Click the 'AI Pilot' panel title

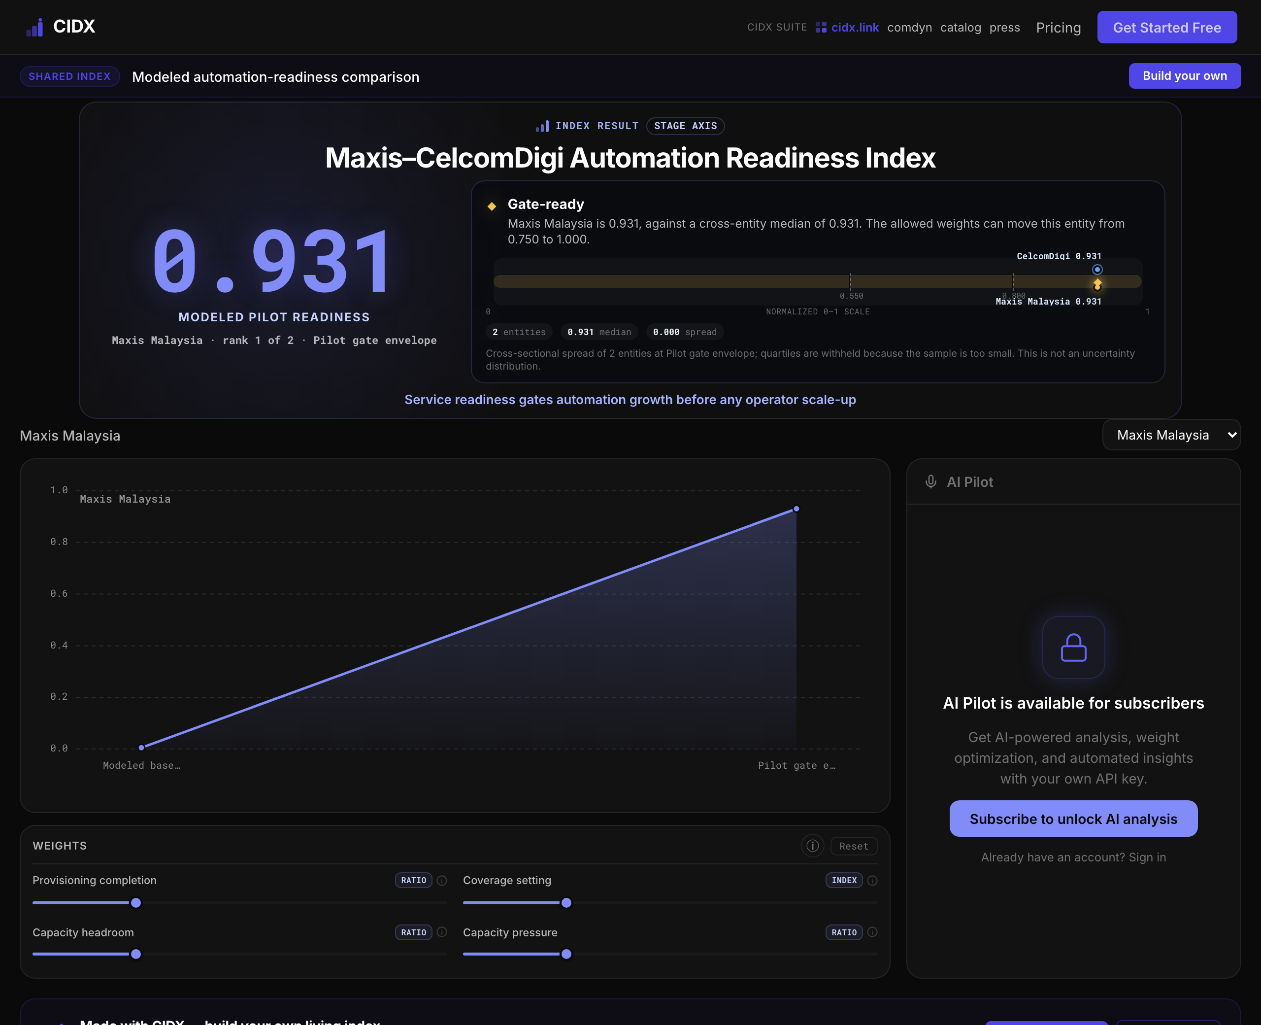coord(969,482)
